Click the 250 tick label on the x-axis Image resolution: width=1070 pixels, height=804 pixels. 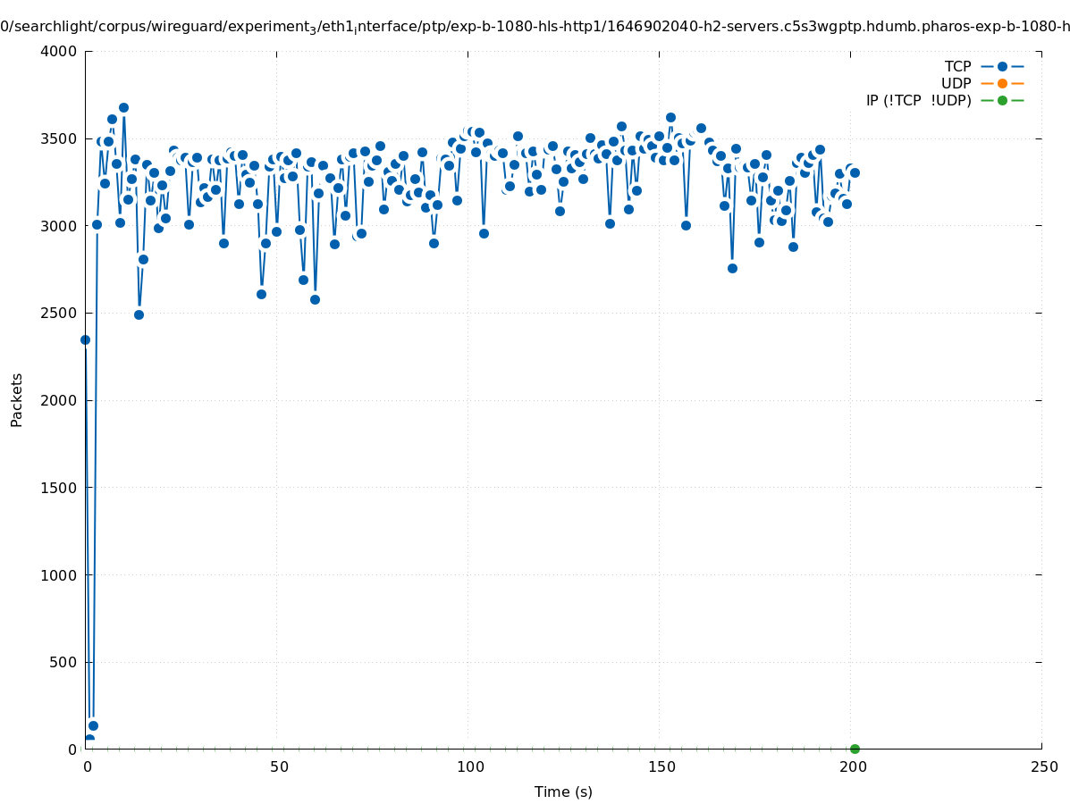1043,766
